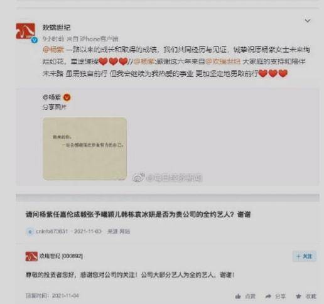
Task: Click the cninfo user avatar icon
Action: tap(30, 232)
